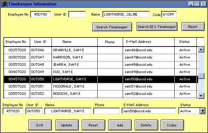
Task: Click user ID OUT048 in the list
Action: click(x=37, y=65)
